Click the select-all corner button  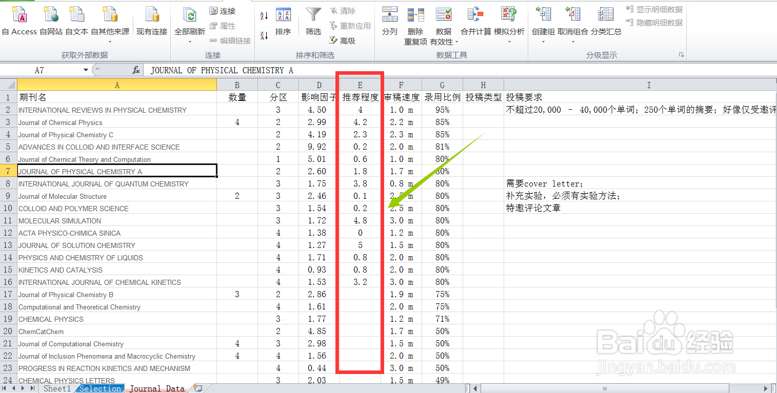point(8,85)
